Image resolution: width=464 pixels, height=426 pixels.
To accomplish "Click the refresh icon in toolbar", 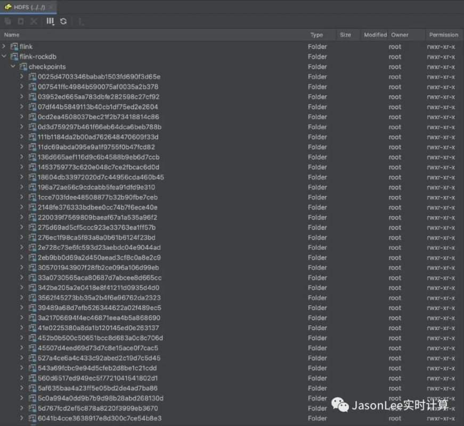I will click(63, 21).
